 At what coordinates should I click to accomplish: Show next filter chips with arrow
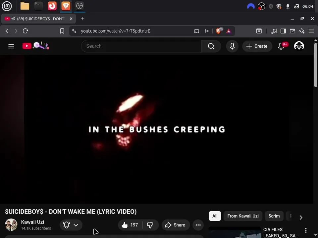301,218
